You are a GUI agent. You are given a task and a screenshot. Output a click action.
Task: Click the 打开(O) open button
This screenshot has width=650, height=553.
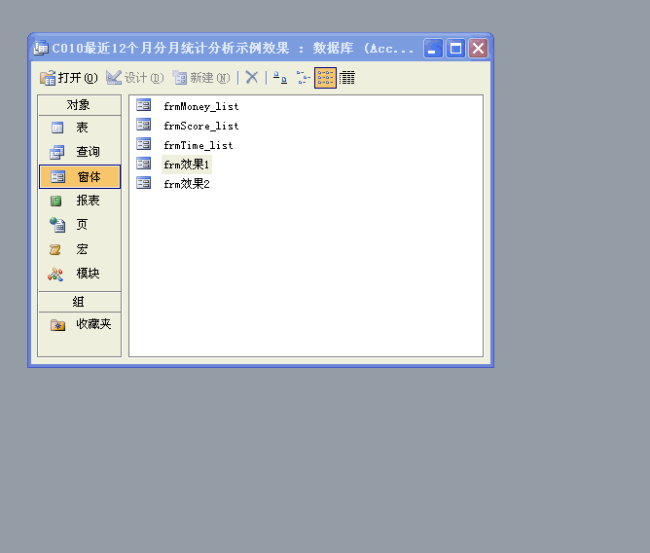point(69,78)
